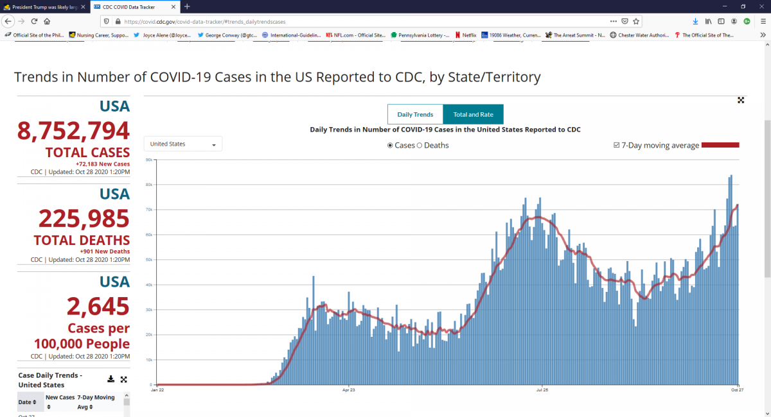Expand the Case Daily Trends table fullscreen
Image resolution: width=771 pixels, height=417 pixels.
[x=124, y=379]
